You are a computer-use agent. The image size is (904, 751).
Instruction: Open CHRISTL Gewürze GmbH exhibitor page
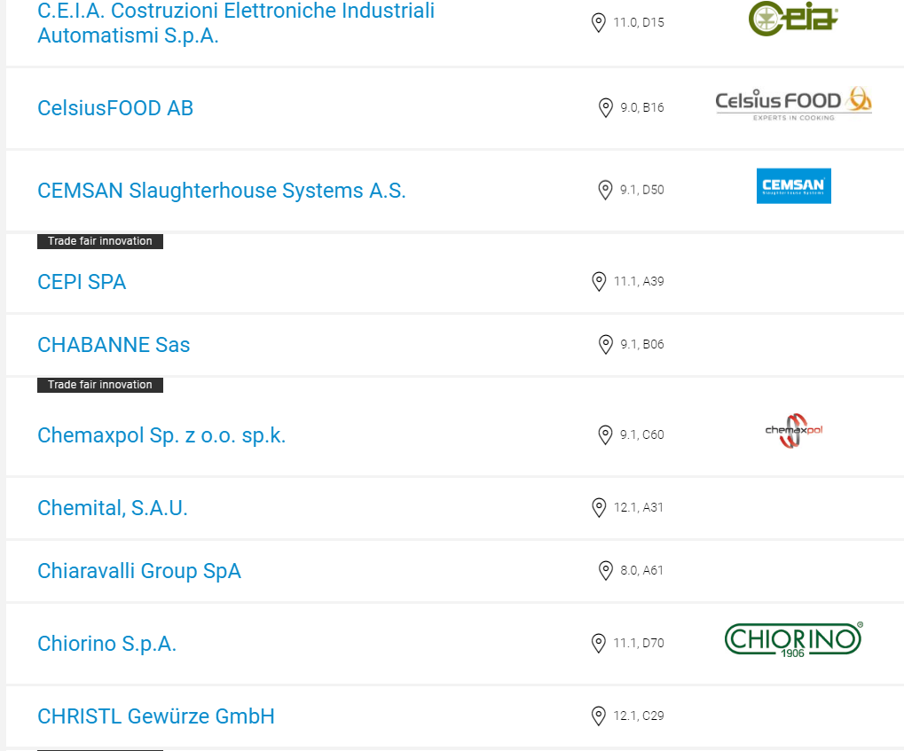(155, 716)
